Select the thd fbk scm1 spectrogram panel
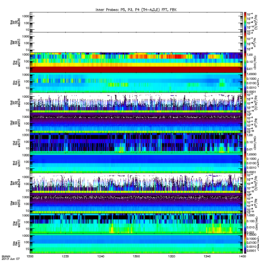 pos(136,163)
